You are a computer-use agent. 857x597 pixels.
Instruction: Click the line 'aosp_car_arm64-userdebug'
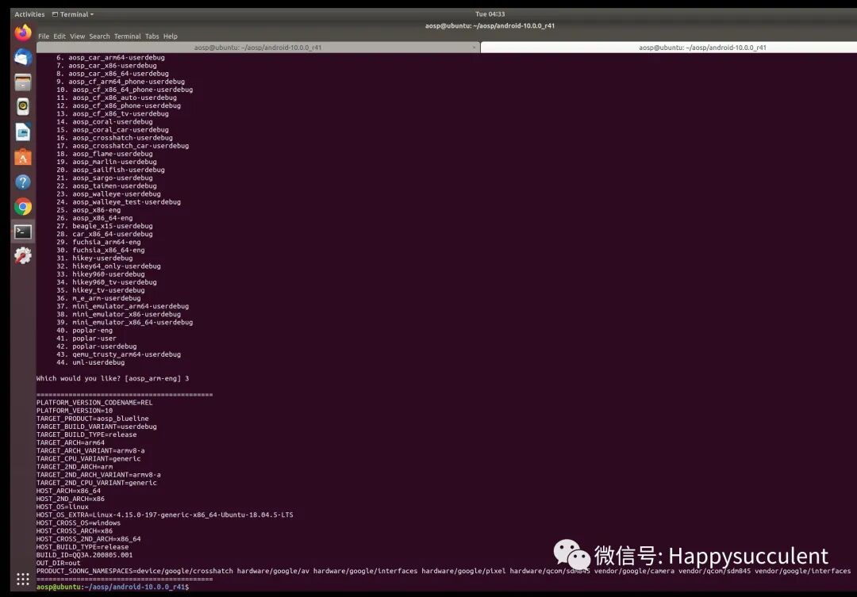(117, 57)
